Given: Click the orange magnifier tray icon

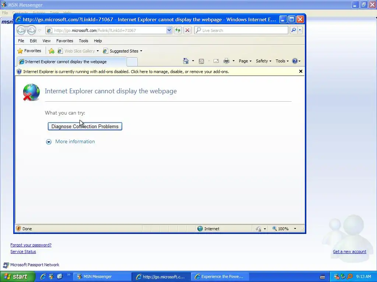Looking at the screenshot, I should coord(350,276).
